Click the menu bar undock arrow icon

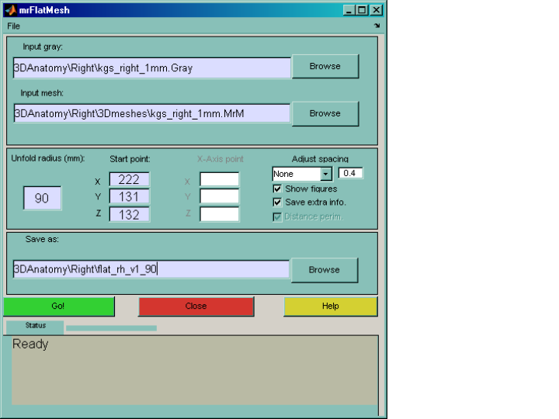point(377,26)
